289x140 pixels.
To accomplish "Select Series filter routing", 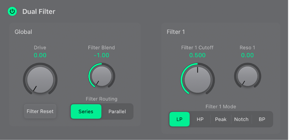I will [x=86, y=111].
